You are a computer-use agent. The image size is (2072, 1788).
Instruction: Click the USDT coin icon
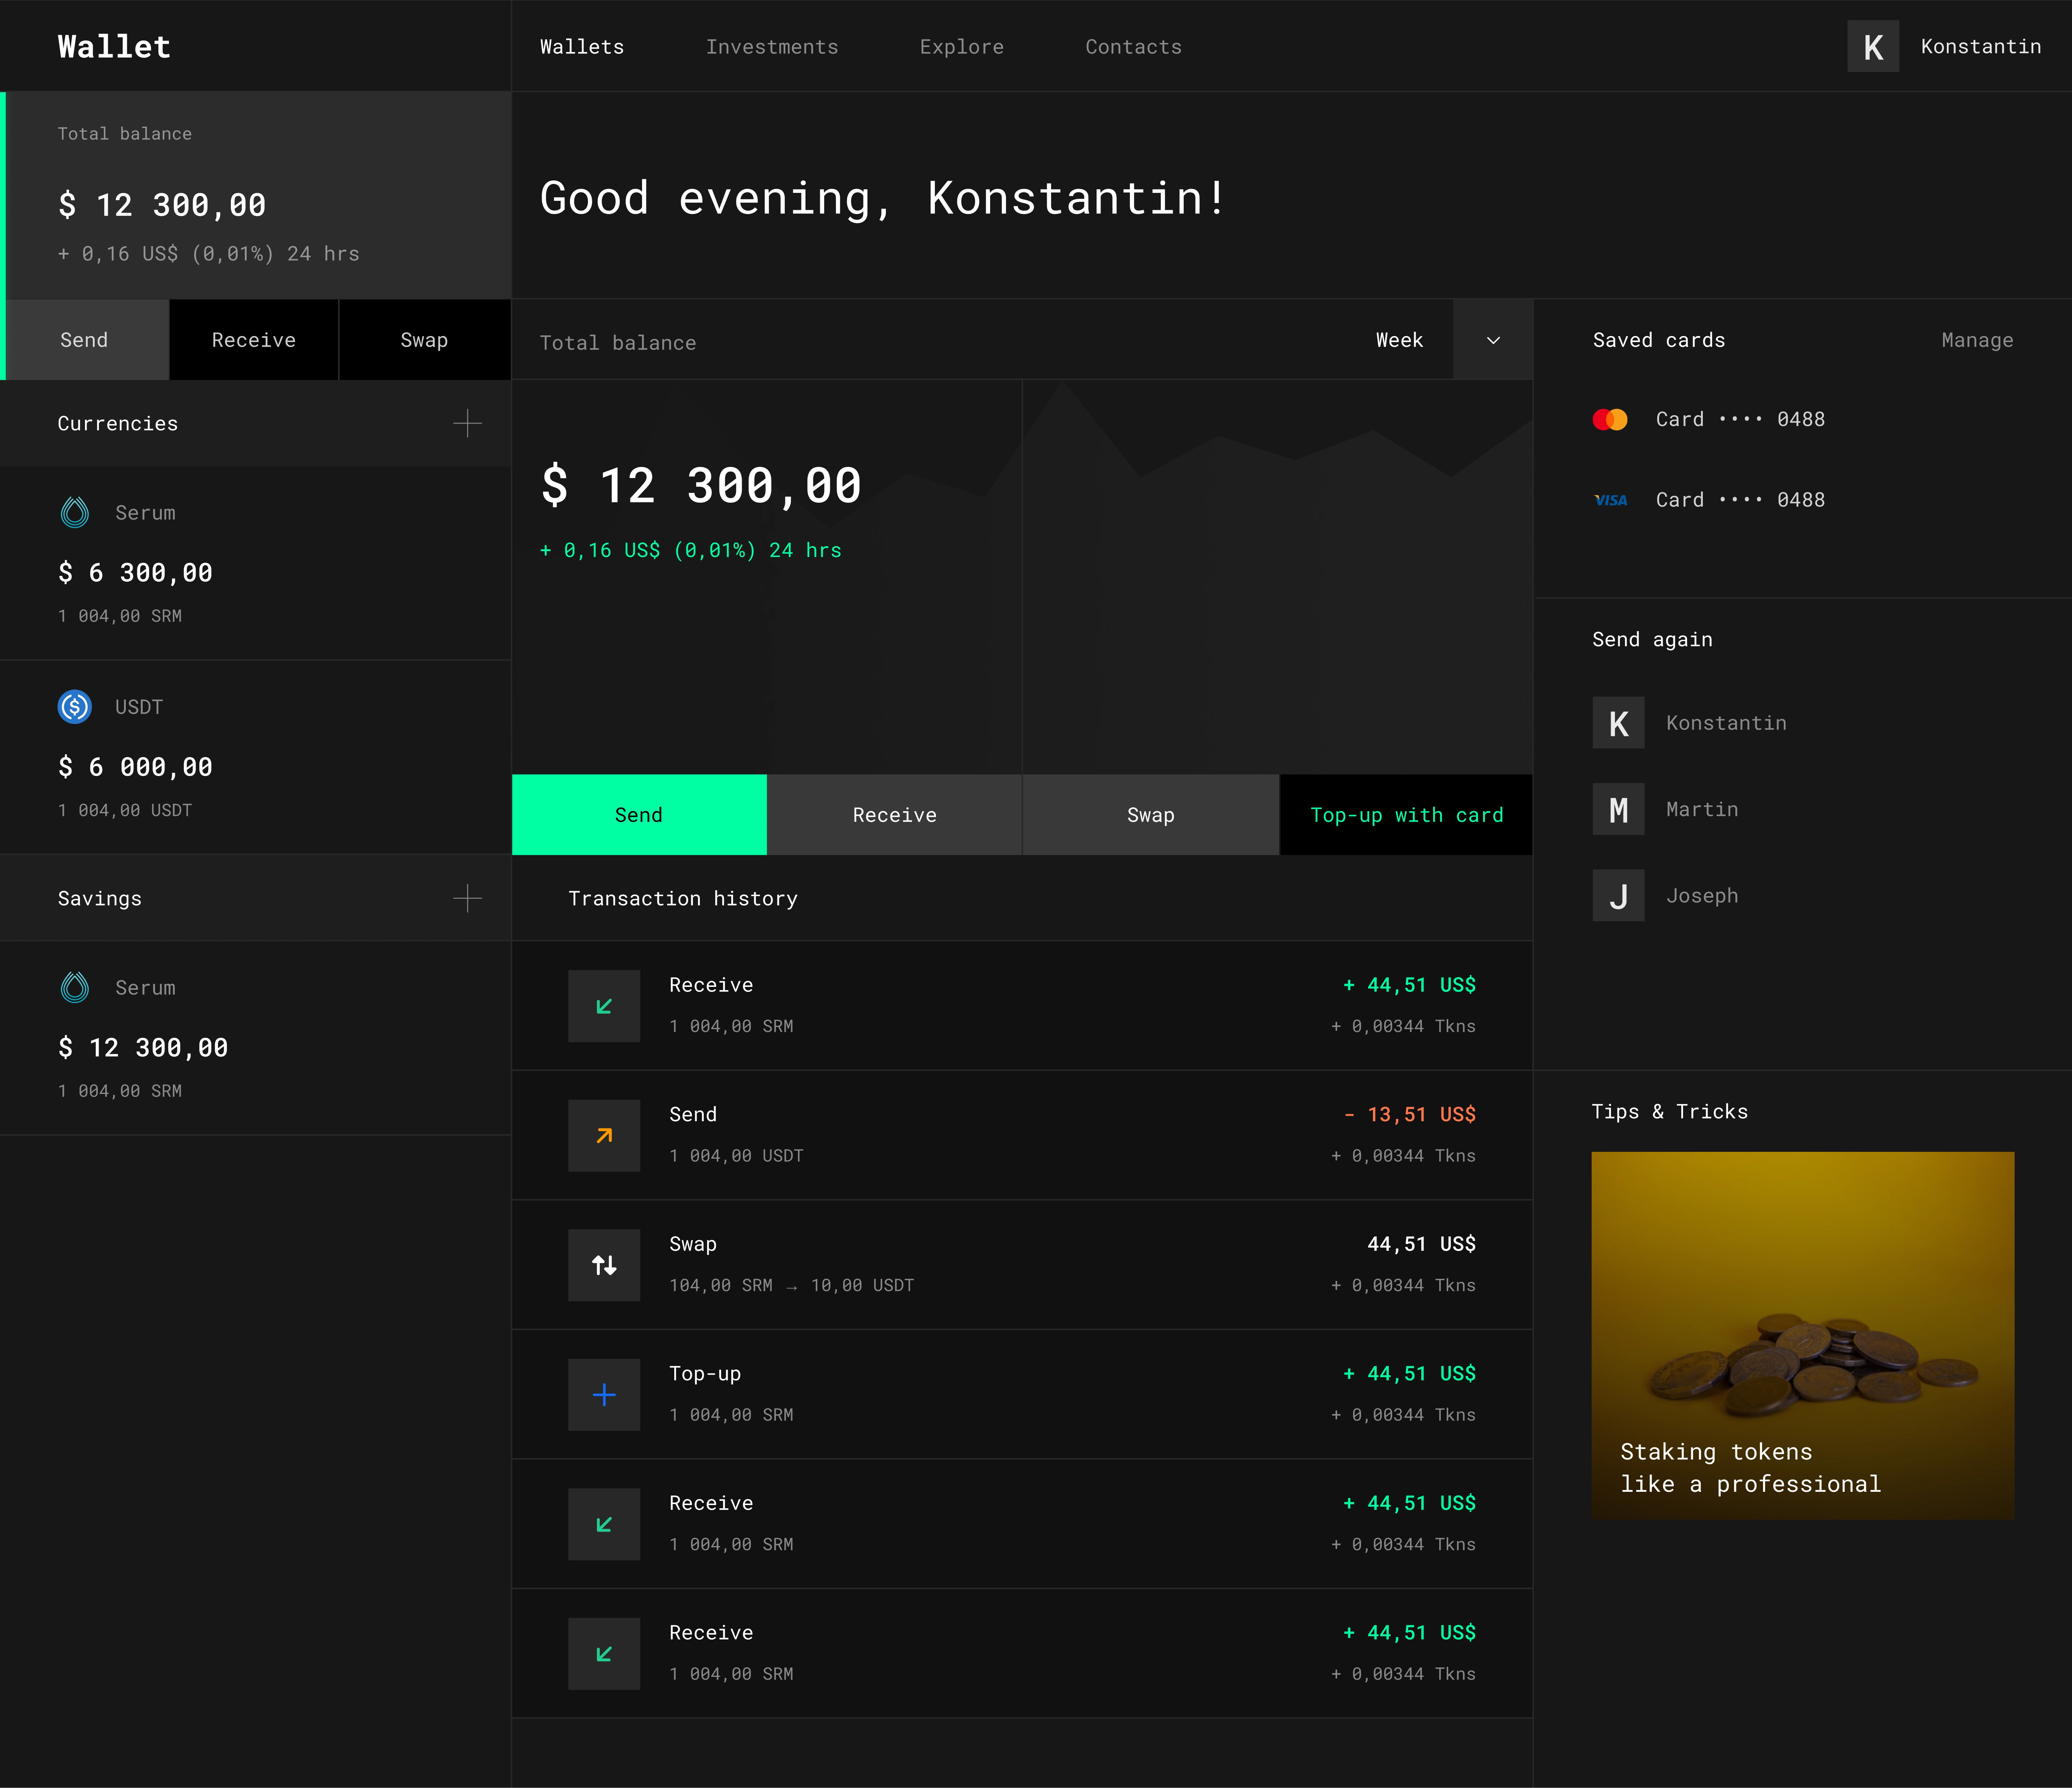[x=75, y=706]
